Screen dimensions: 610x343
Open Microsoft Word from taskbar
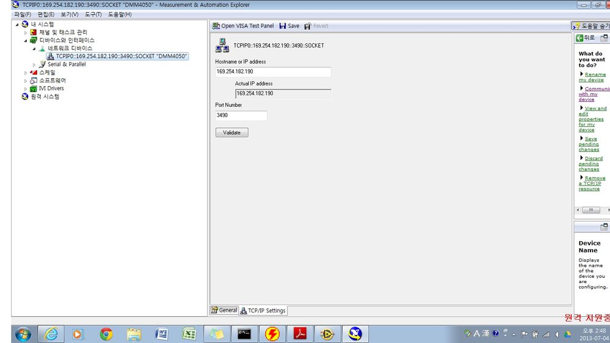point(161,334)
